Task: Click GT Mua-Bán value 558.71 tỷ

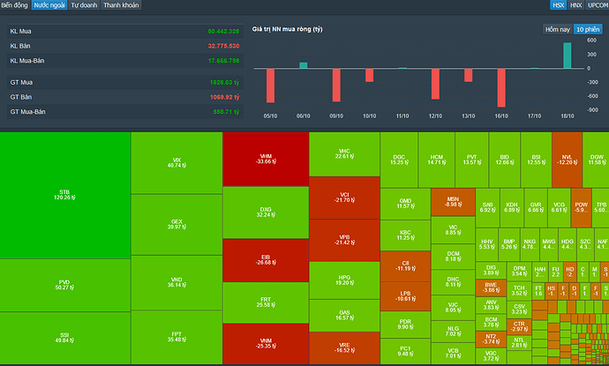Action: (x=226, y=112)
